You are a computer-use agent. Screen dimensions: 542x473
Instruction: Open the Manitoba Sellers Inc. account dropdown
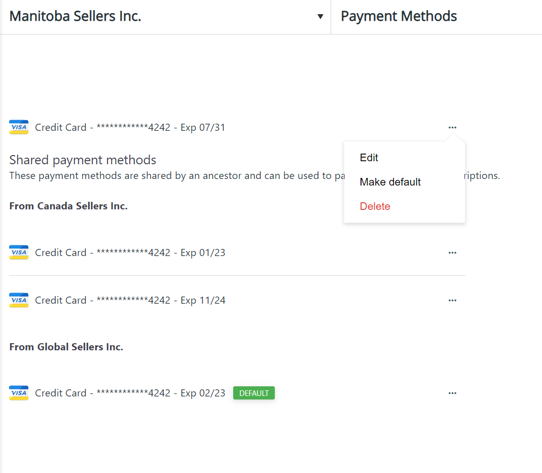click(320, 16)
